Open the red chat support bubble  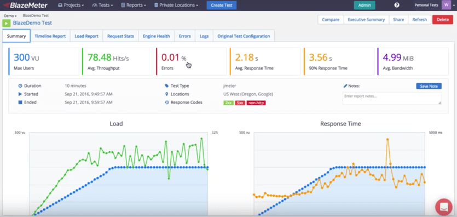(444, 207)
